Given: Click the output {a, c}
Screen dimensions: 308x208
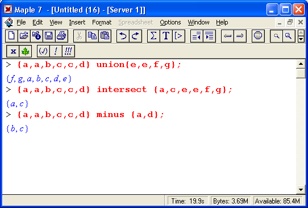Looking at the screenshot, I should coord(17,103).
